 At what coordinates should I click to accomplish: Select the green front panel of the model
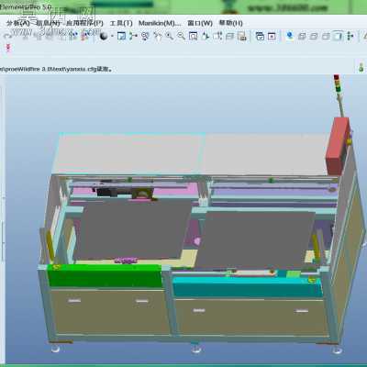pos(105,275)
